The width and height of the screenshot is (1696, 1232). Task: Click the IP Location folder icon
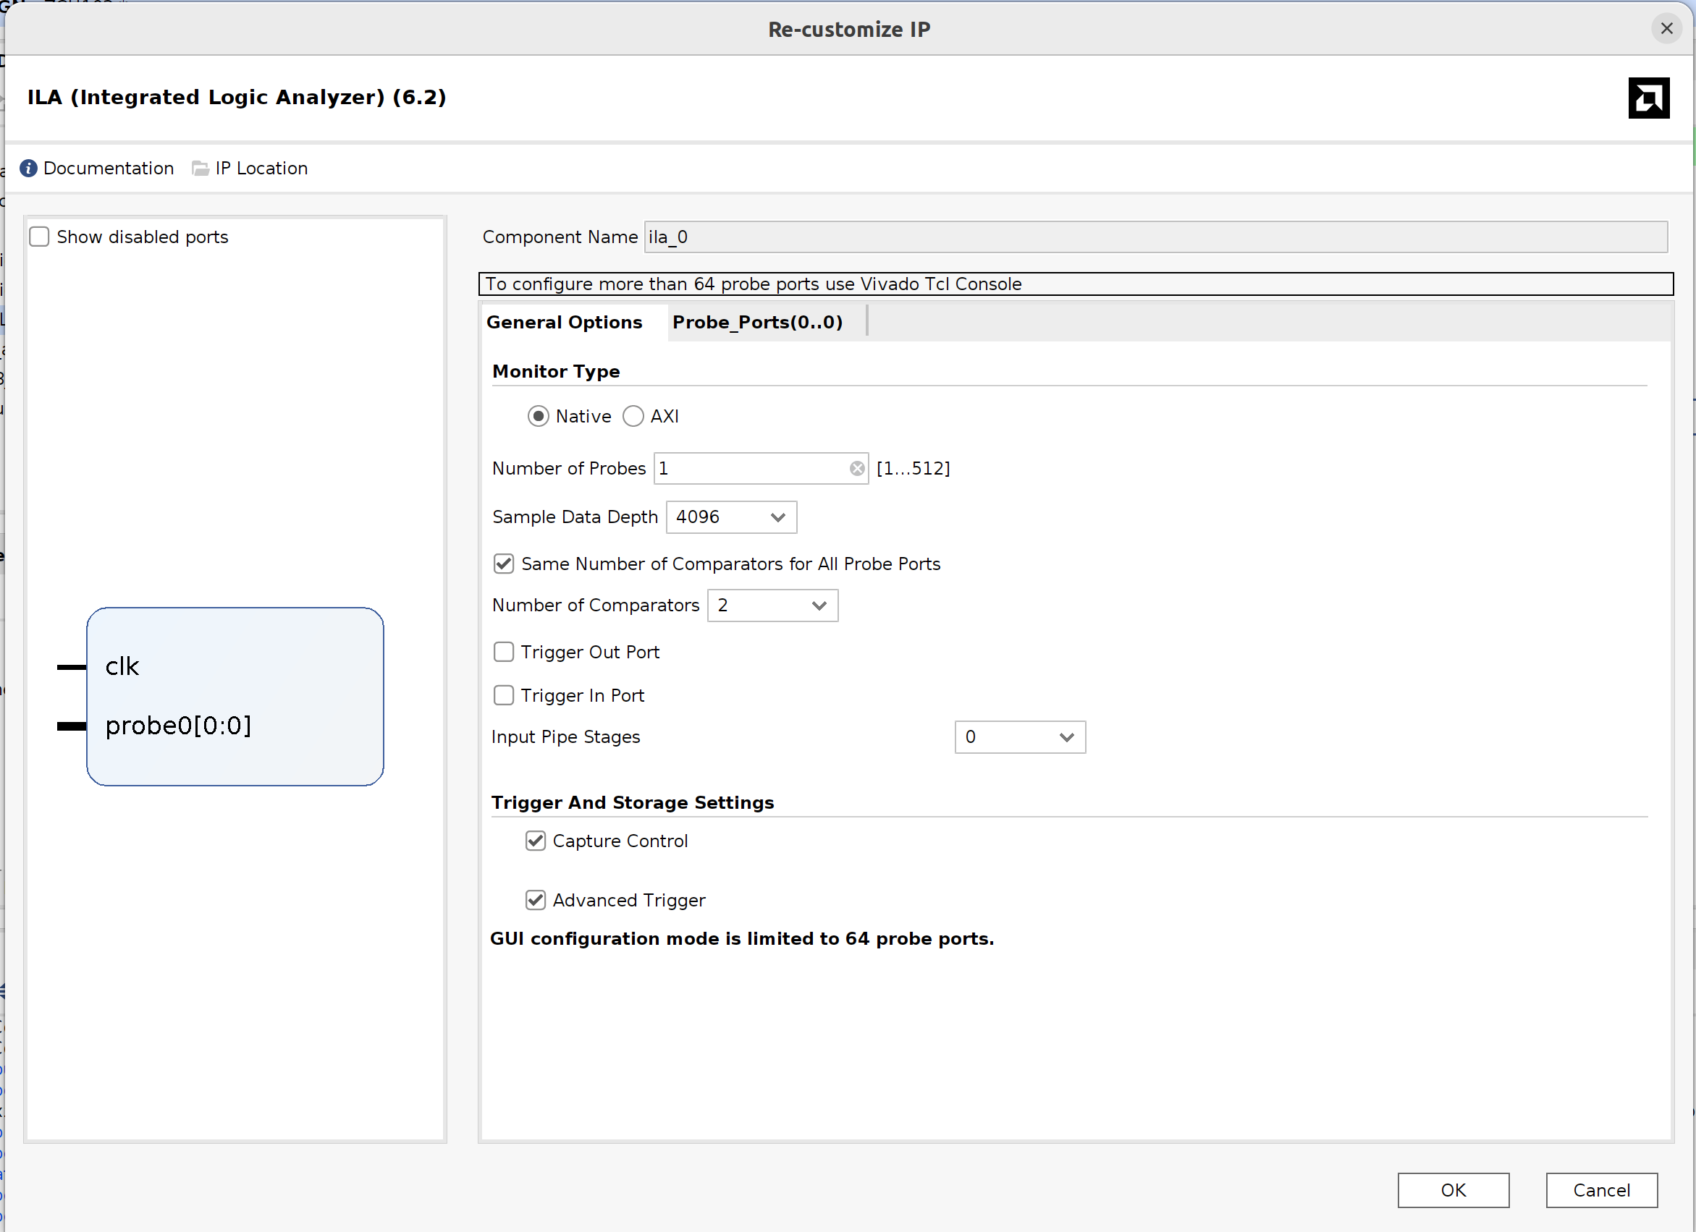[201, 169]
